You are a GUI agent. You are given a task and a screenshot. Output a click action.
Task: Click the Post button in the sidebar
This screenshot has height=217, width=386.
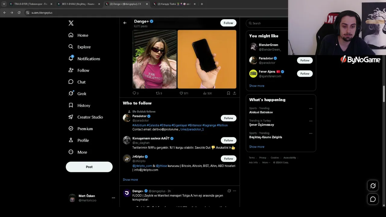click(x=89, y=167)
